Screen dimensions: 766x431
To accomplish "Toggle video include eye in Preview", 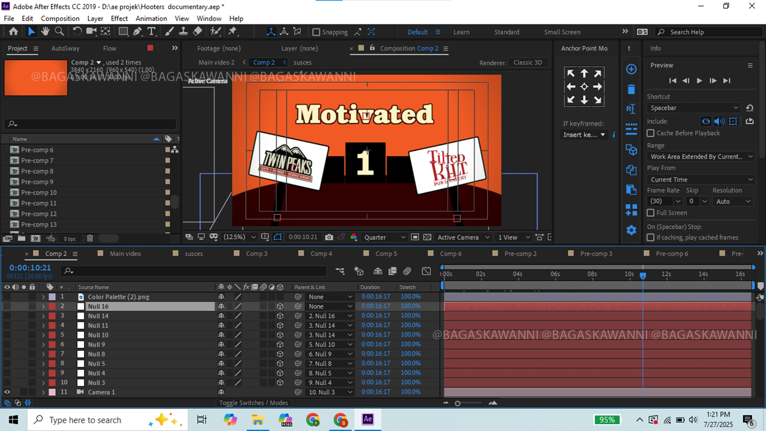I will 706,121.
